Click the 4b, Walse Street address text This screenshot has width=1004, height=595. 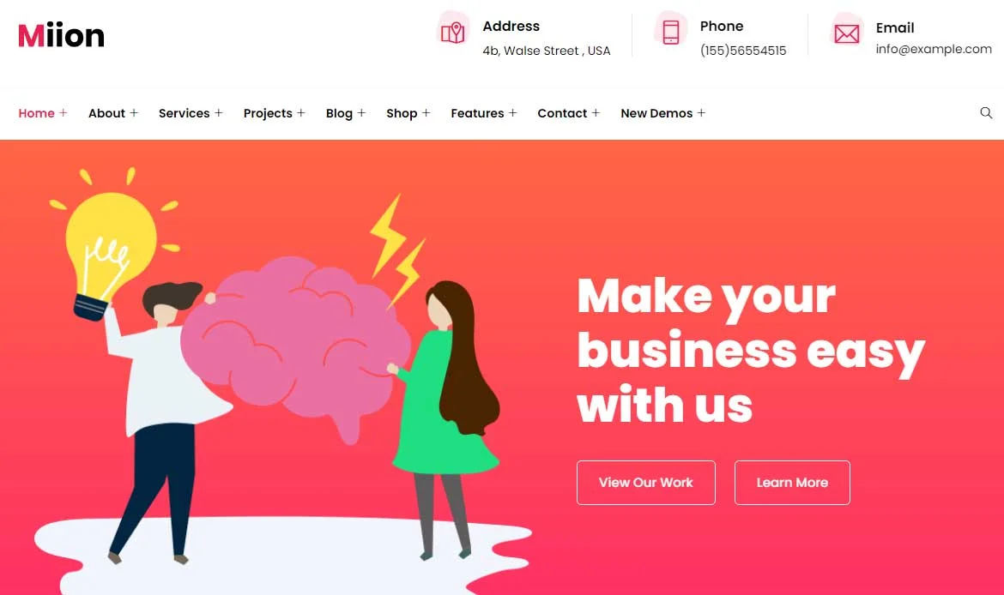click(x=546, y=51)
